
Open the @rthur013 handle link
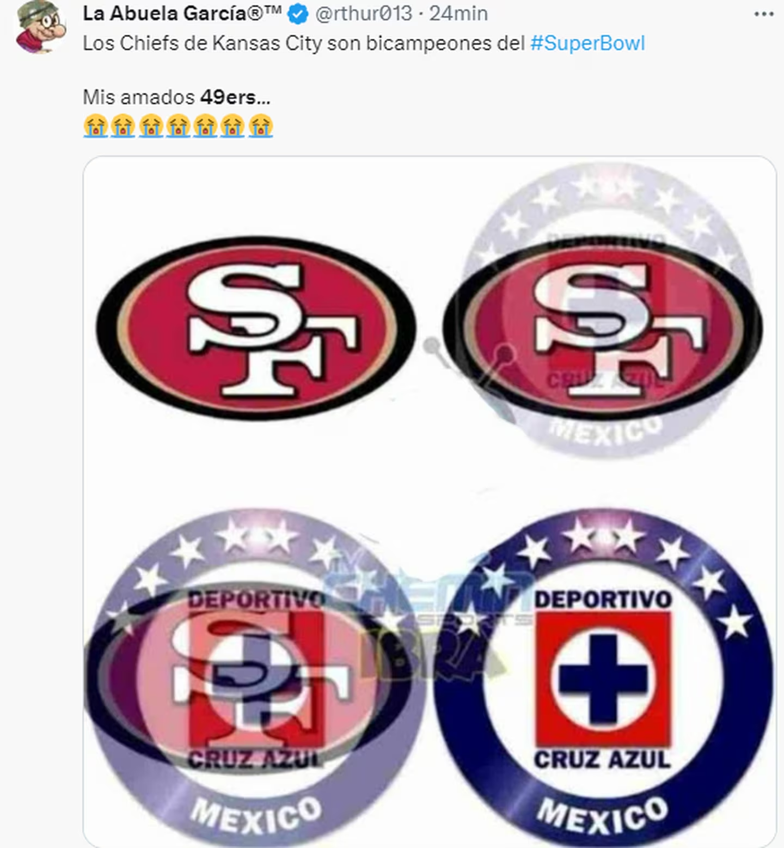(364, 13)
